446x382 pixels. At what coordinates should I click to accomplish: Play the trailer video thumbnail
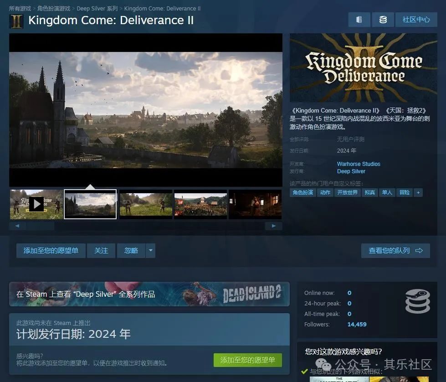(36, 204)
